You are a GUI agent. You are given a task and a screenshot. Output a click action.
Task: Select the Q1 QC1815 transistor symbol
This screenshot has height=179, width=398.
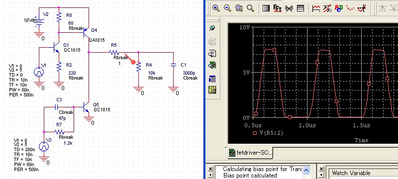[x=56, y=48]
